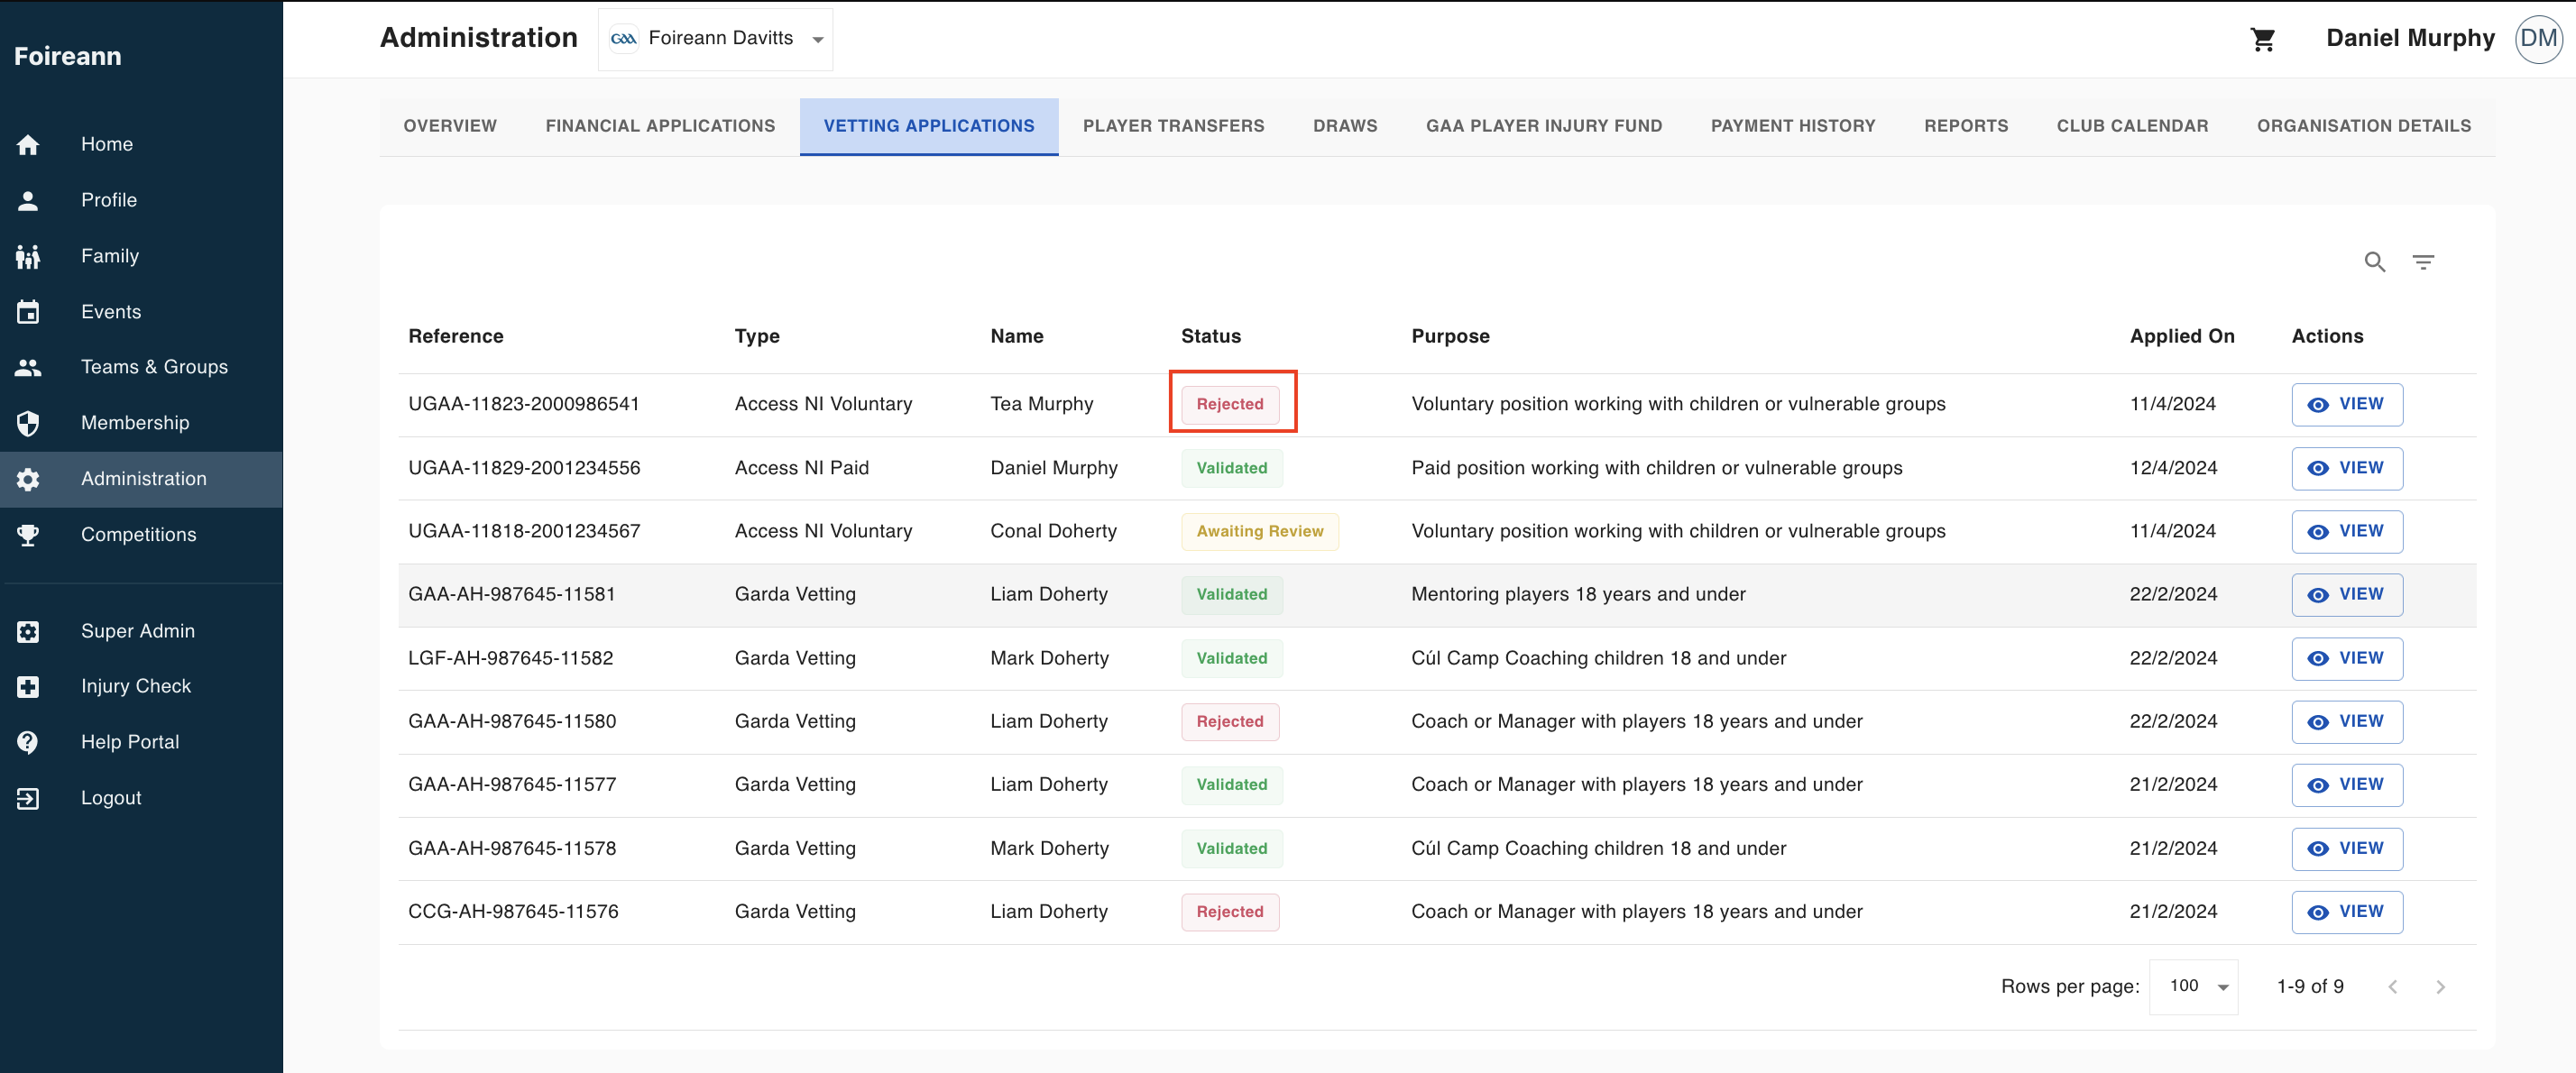Open Competitions in the sidebar
2576x1073 pixels.
(141, 535)
